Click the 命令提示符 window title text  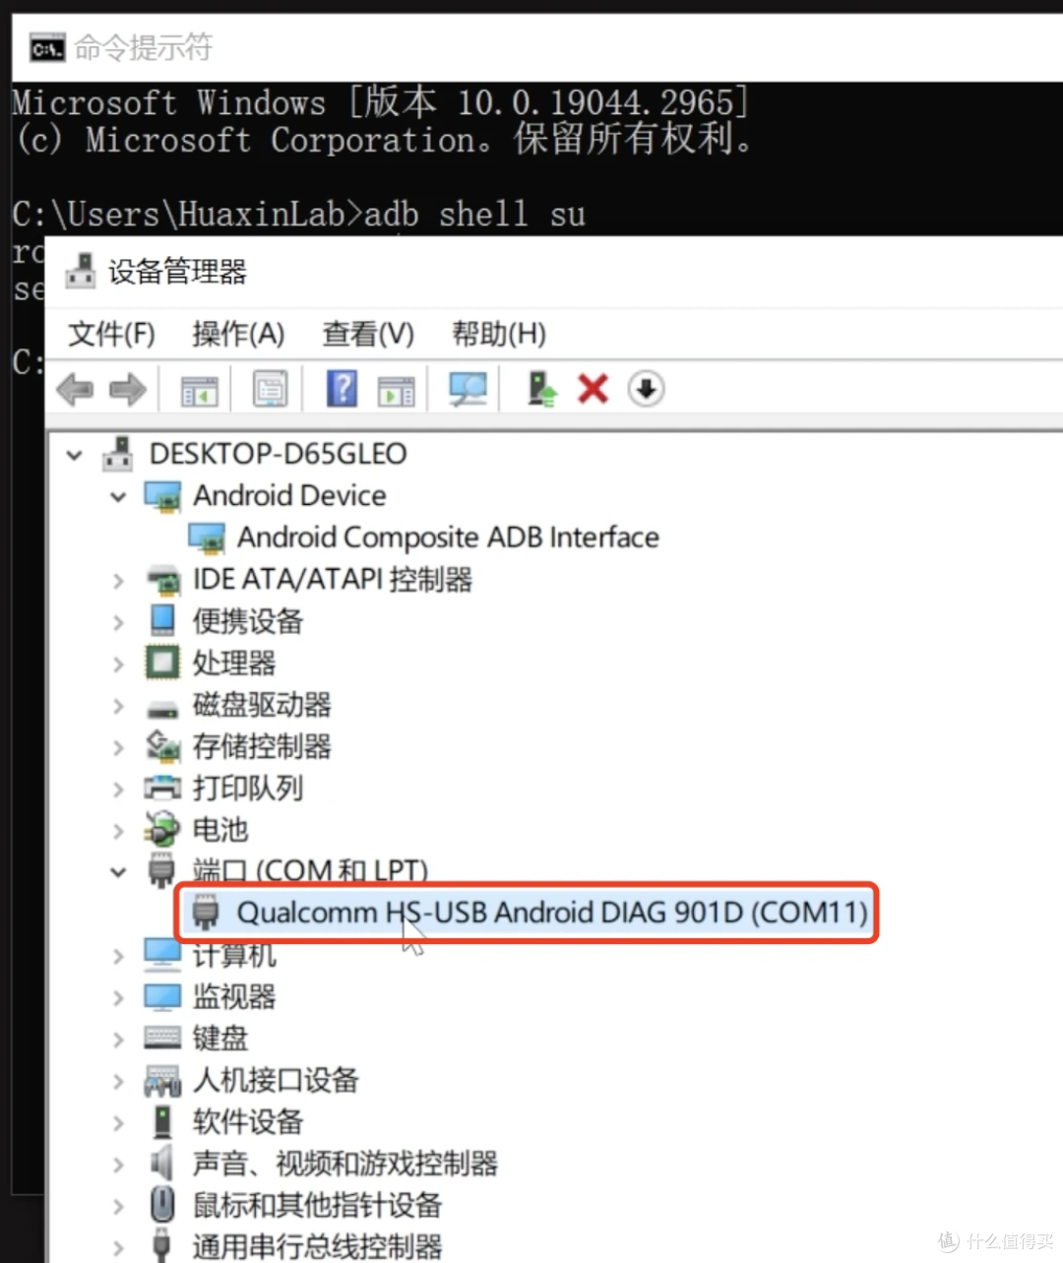(x=144, y=47)
